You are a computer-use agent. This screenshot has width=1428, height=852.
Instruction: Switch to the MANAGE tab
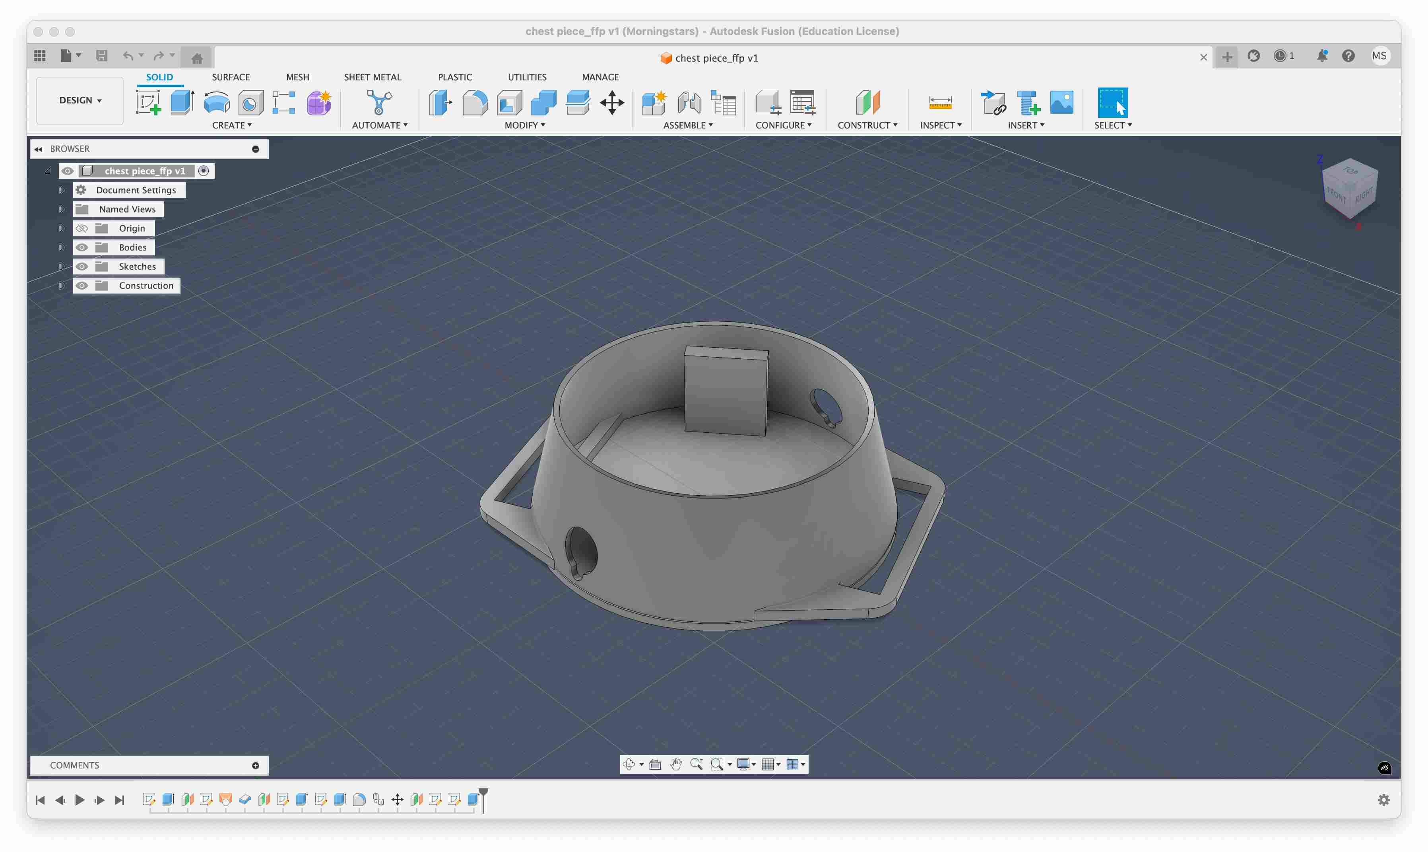(x=600, y=77)
